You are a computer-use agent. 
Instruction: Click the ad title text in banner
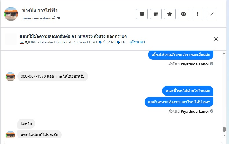73,37
